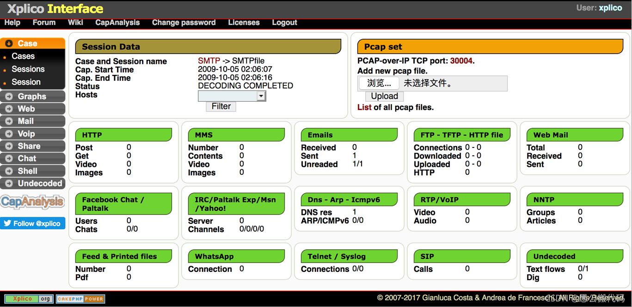Viewport: 632px width, 307px height.
Task: Click the Xplico.org footer badge
Action: click(29, 299)
